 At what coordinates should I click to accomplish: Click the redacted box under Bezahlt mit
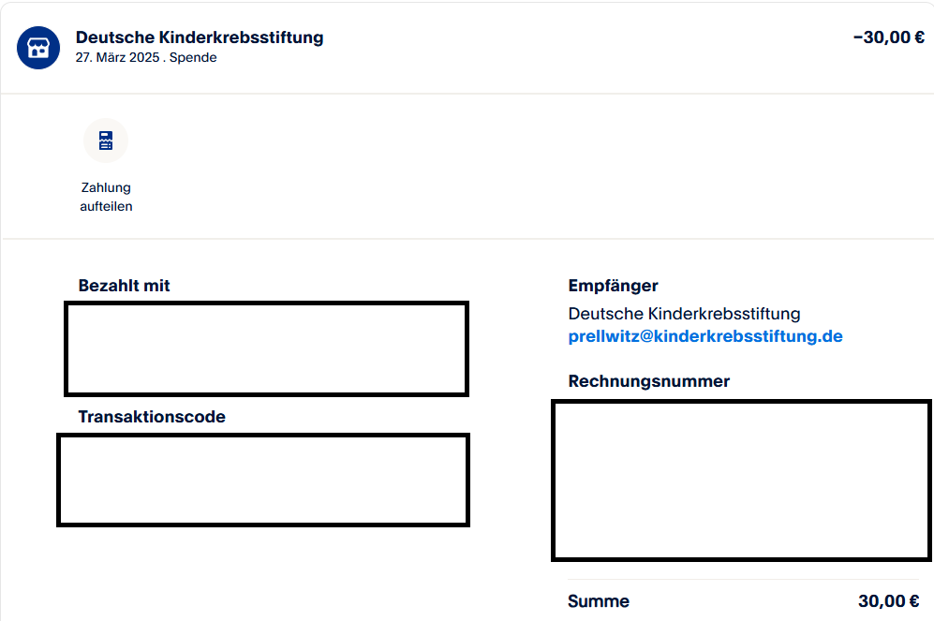click(x=266, y=348)
